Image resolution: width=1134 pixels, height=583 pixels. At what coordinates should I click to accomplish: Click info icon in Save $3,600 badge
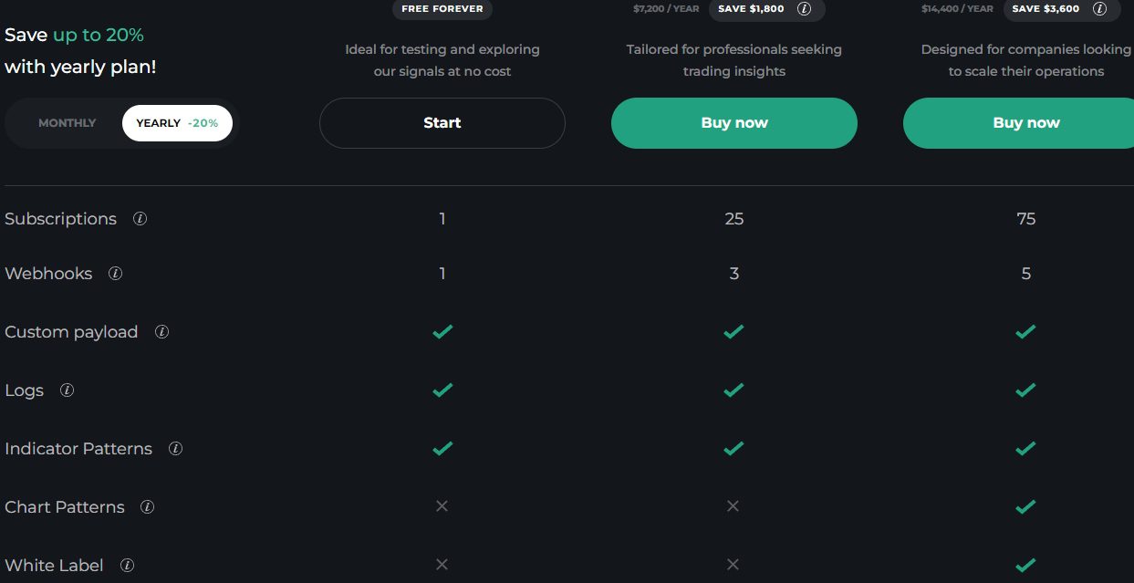click(x=1099, y=9)
